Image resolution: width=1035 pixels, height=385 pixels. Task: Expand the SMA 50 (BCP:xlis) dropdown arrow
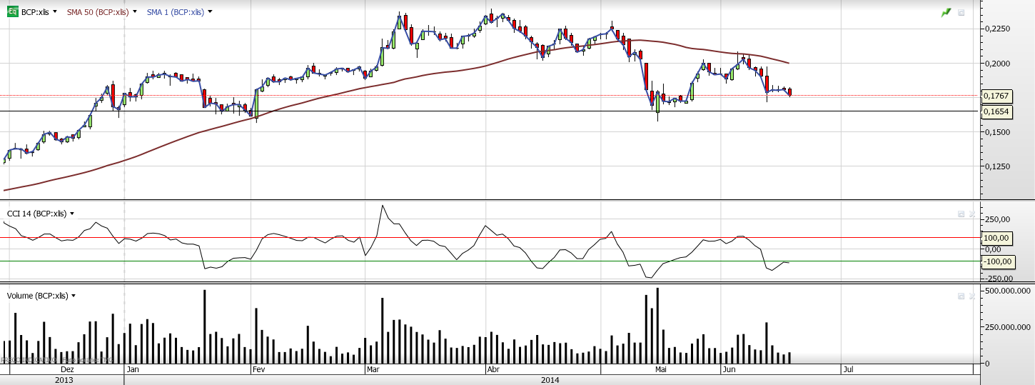tap(135, 12)
